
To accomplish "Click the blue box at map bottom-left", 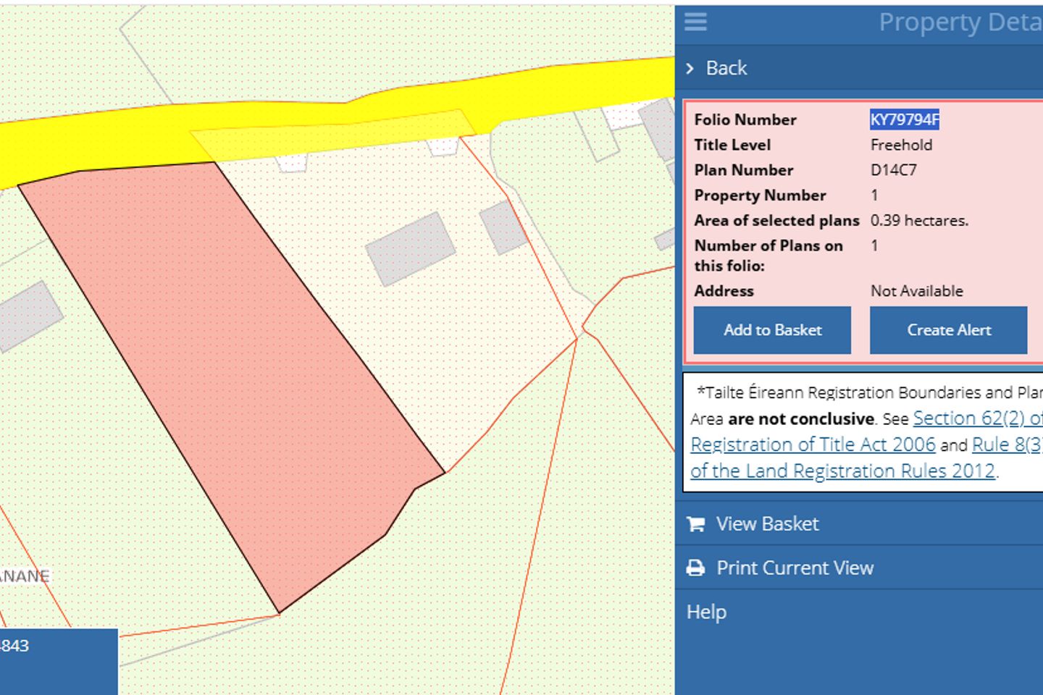I will (x=58, y=660).
